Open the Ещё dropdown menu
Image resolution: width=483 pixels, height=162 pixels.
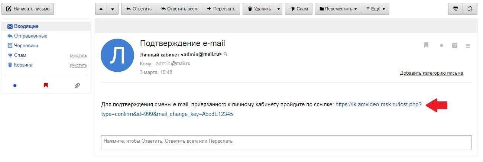375,9
